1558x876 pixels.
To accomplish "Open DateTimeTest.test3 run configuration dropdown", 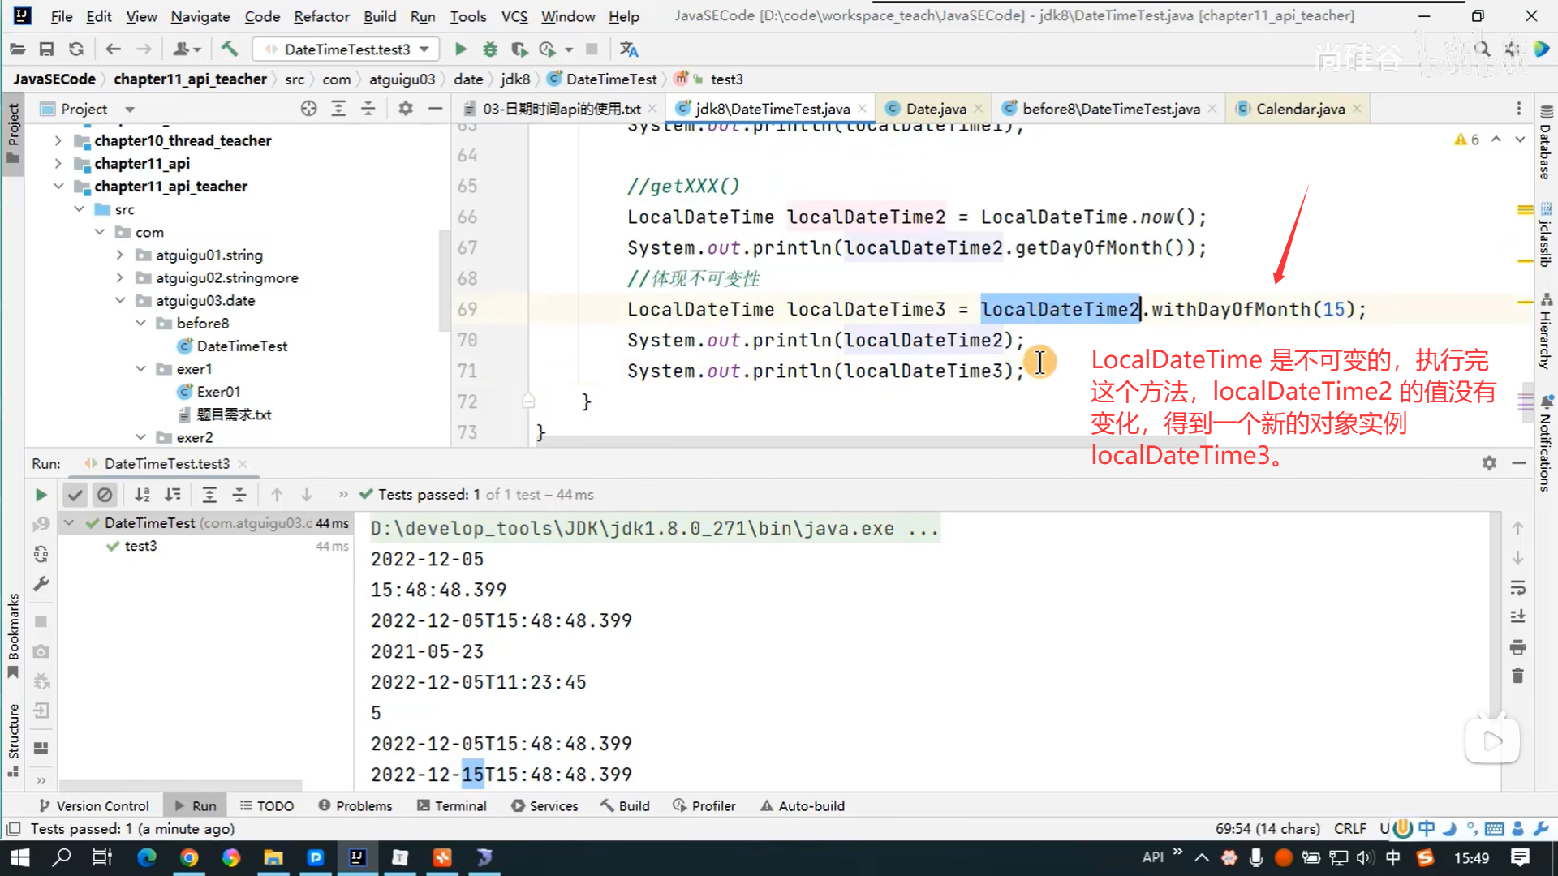I will 346,49.
